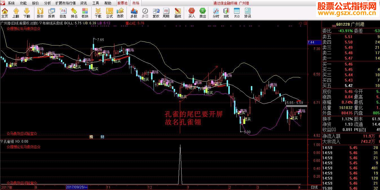Click the 卖五 5.51 ask row
The width and height of the screenshot is (380, 190).
pyautogui.click(x=351, y=37)
